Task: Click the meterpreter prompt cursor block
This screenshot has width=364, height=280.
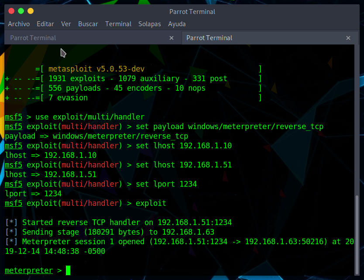Action: [x=68, y=270]
